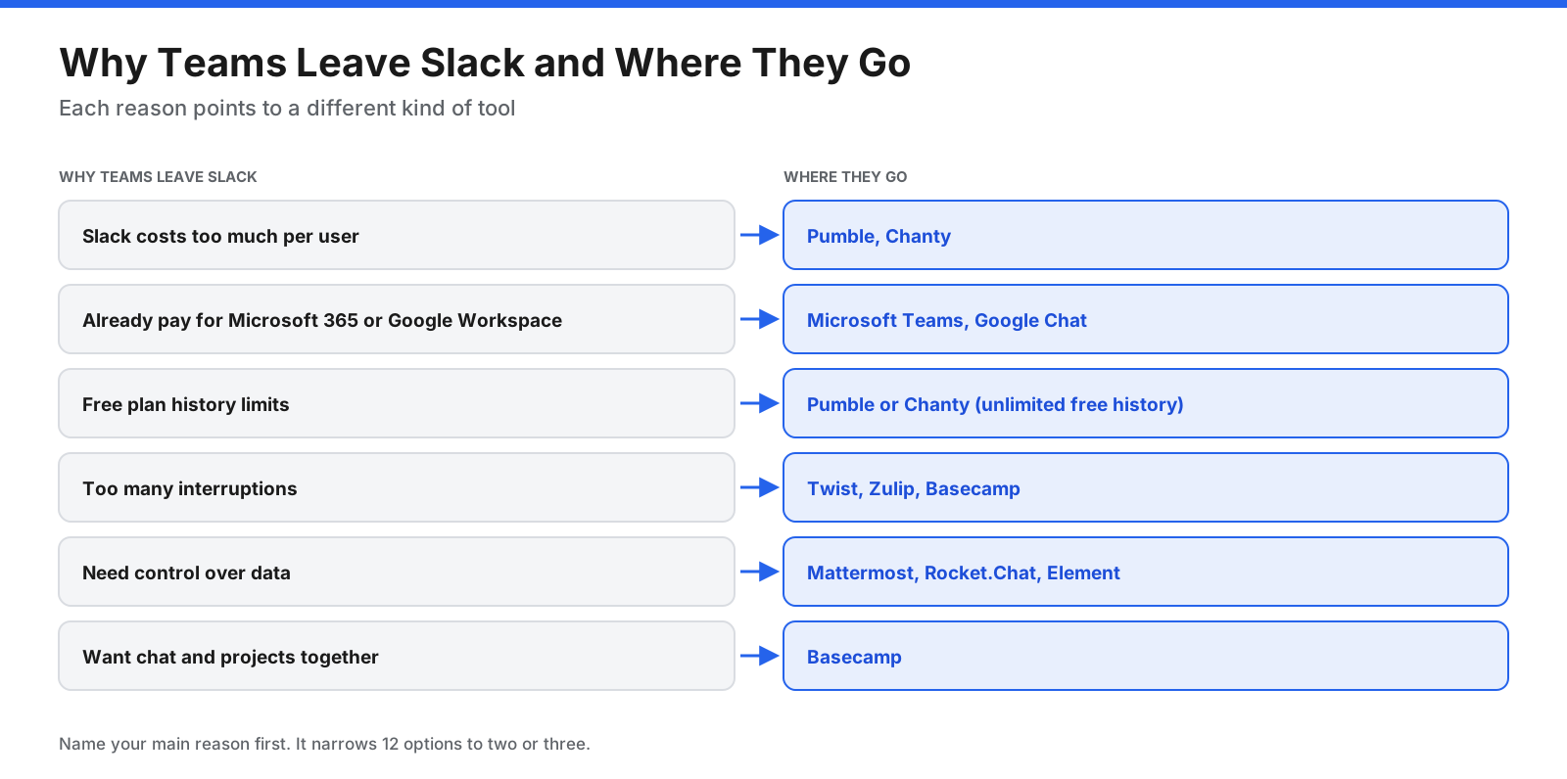Click the "Pumble, Chanty" destination box
Screen dimensions: 1567x779
click(x=1146, y=235)
